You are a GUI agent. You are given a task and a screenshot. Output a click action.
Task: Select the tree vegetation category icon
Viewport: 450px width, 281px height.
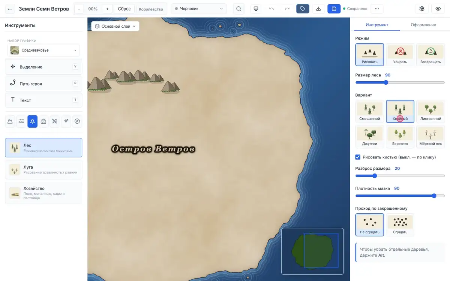pos(33,121)
